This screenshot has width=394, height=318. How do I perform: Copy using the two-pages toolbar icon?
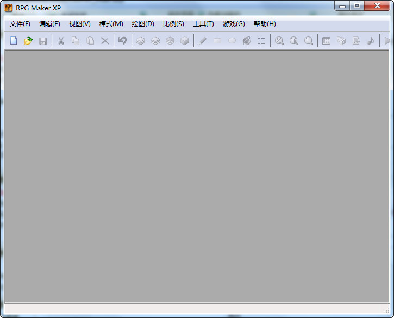point(76,41)
